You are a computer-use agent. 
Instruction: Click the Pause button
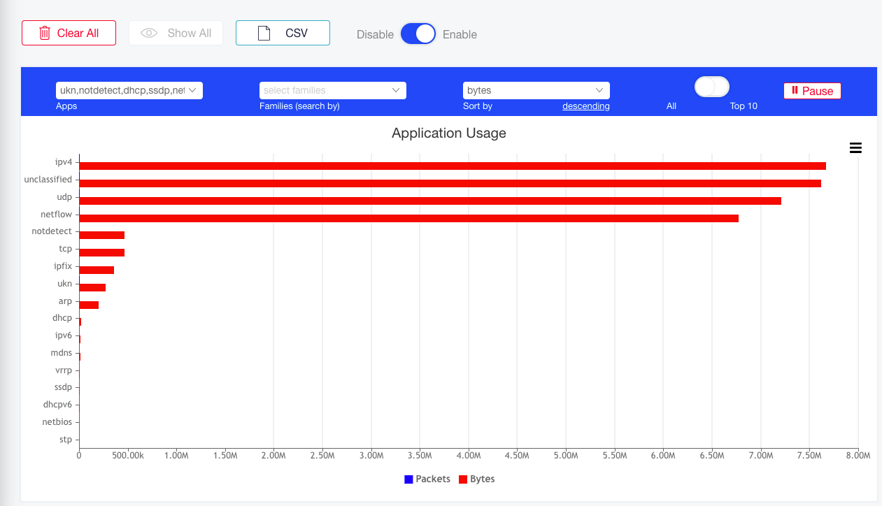coord(812,90)
